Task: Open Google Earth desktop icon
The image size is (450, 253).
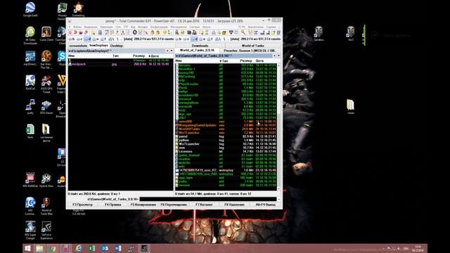Action: click(x=30, y=9)
